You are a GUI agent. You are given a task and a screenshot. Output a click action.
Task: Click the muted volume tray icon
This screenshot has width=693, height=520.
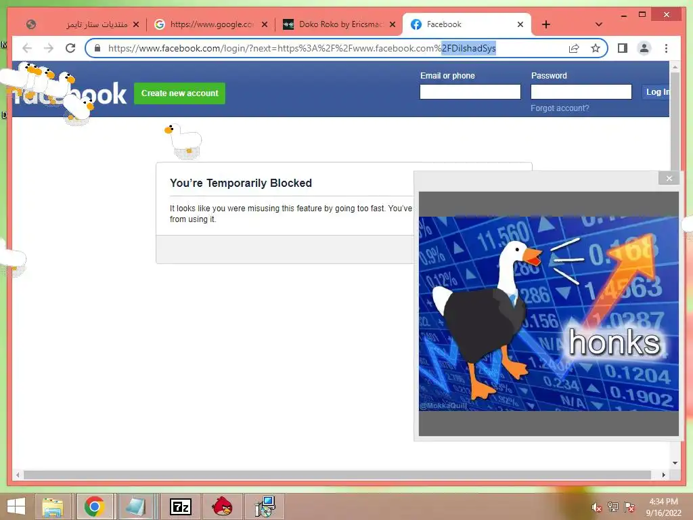point(596,507)
